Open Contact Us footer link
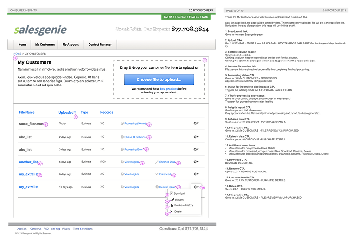 (36, 229)
